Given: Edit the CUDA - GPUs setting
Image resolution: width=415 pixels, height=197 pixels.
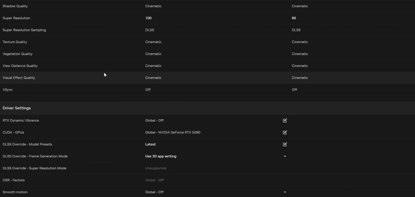Looking at the screenshot, I should [285, 132].
